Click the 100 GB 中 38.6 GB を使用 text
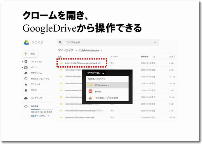202x144 pixels. 41,112
